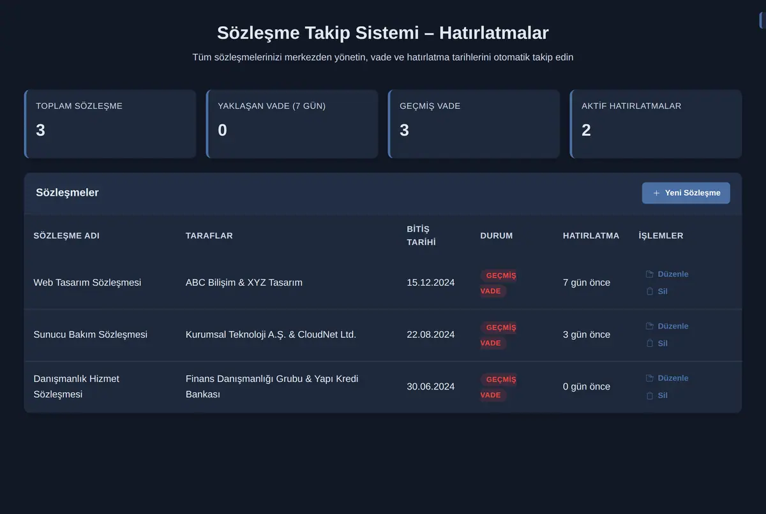Click the Bitiş Tarihi column header
This screenshot has width=766, height=514.
[421, 236]
